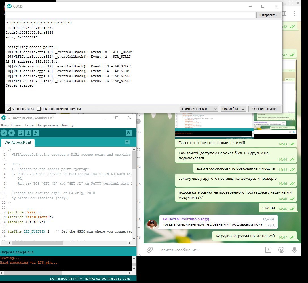308x283 pixels.
Task: Create a new sketch with the New icon
Action: (x=20, y=133)
